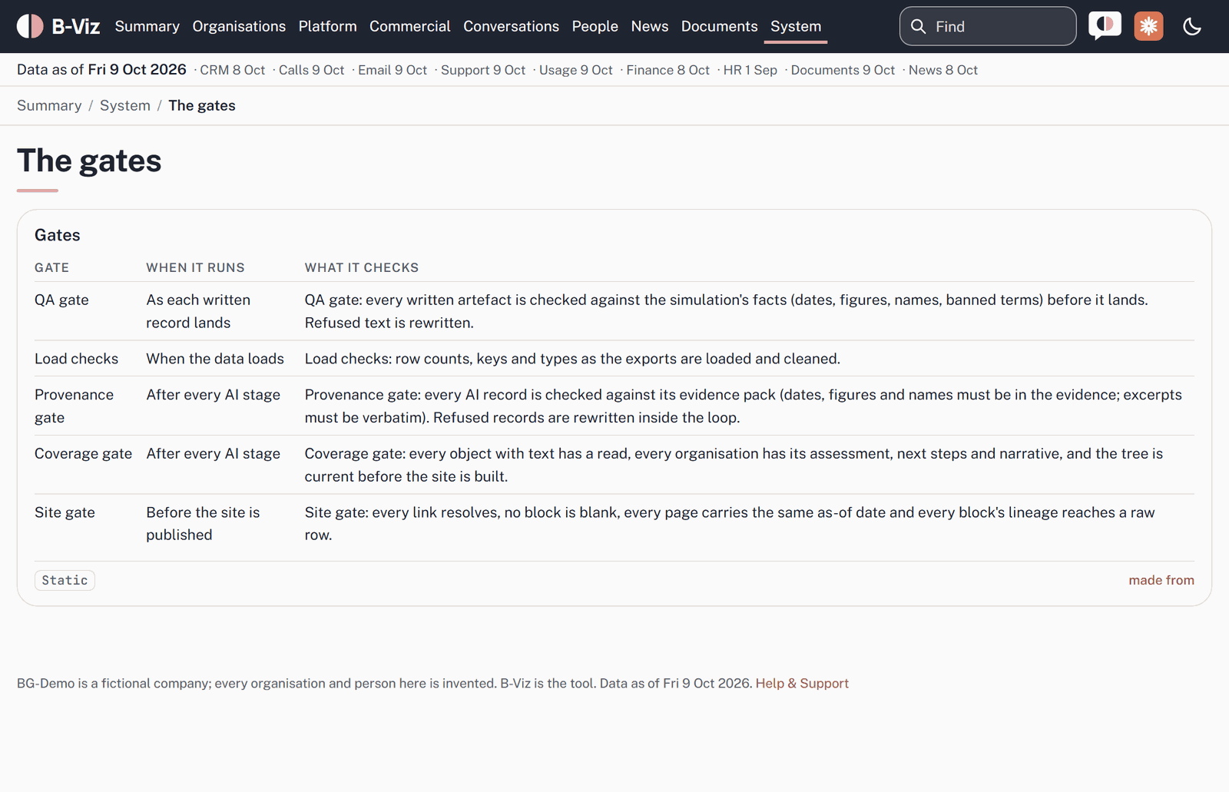Image resolution: width=1229 pixels, height=792 pixels.
Task: Click the magnifier icon in Find
Action: click(x=918, y=26)
